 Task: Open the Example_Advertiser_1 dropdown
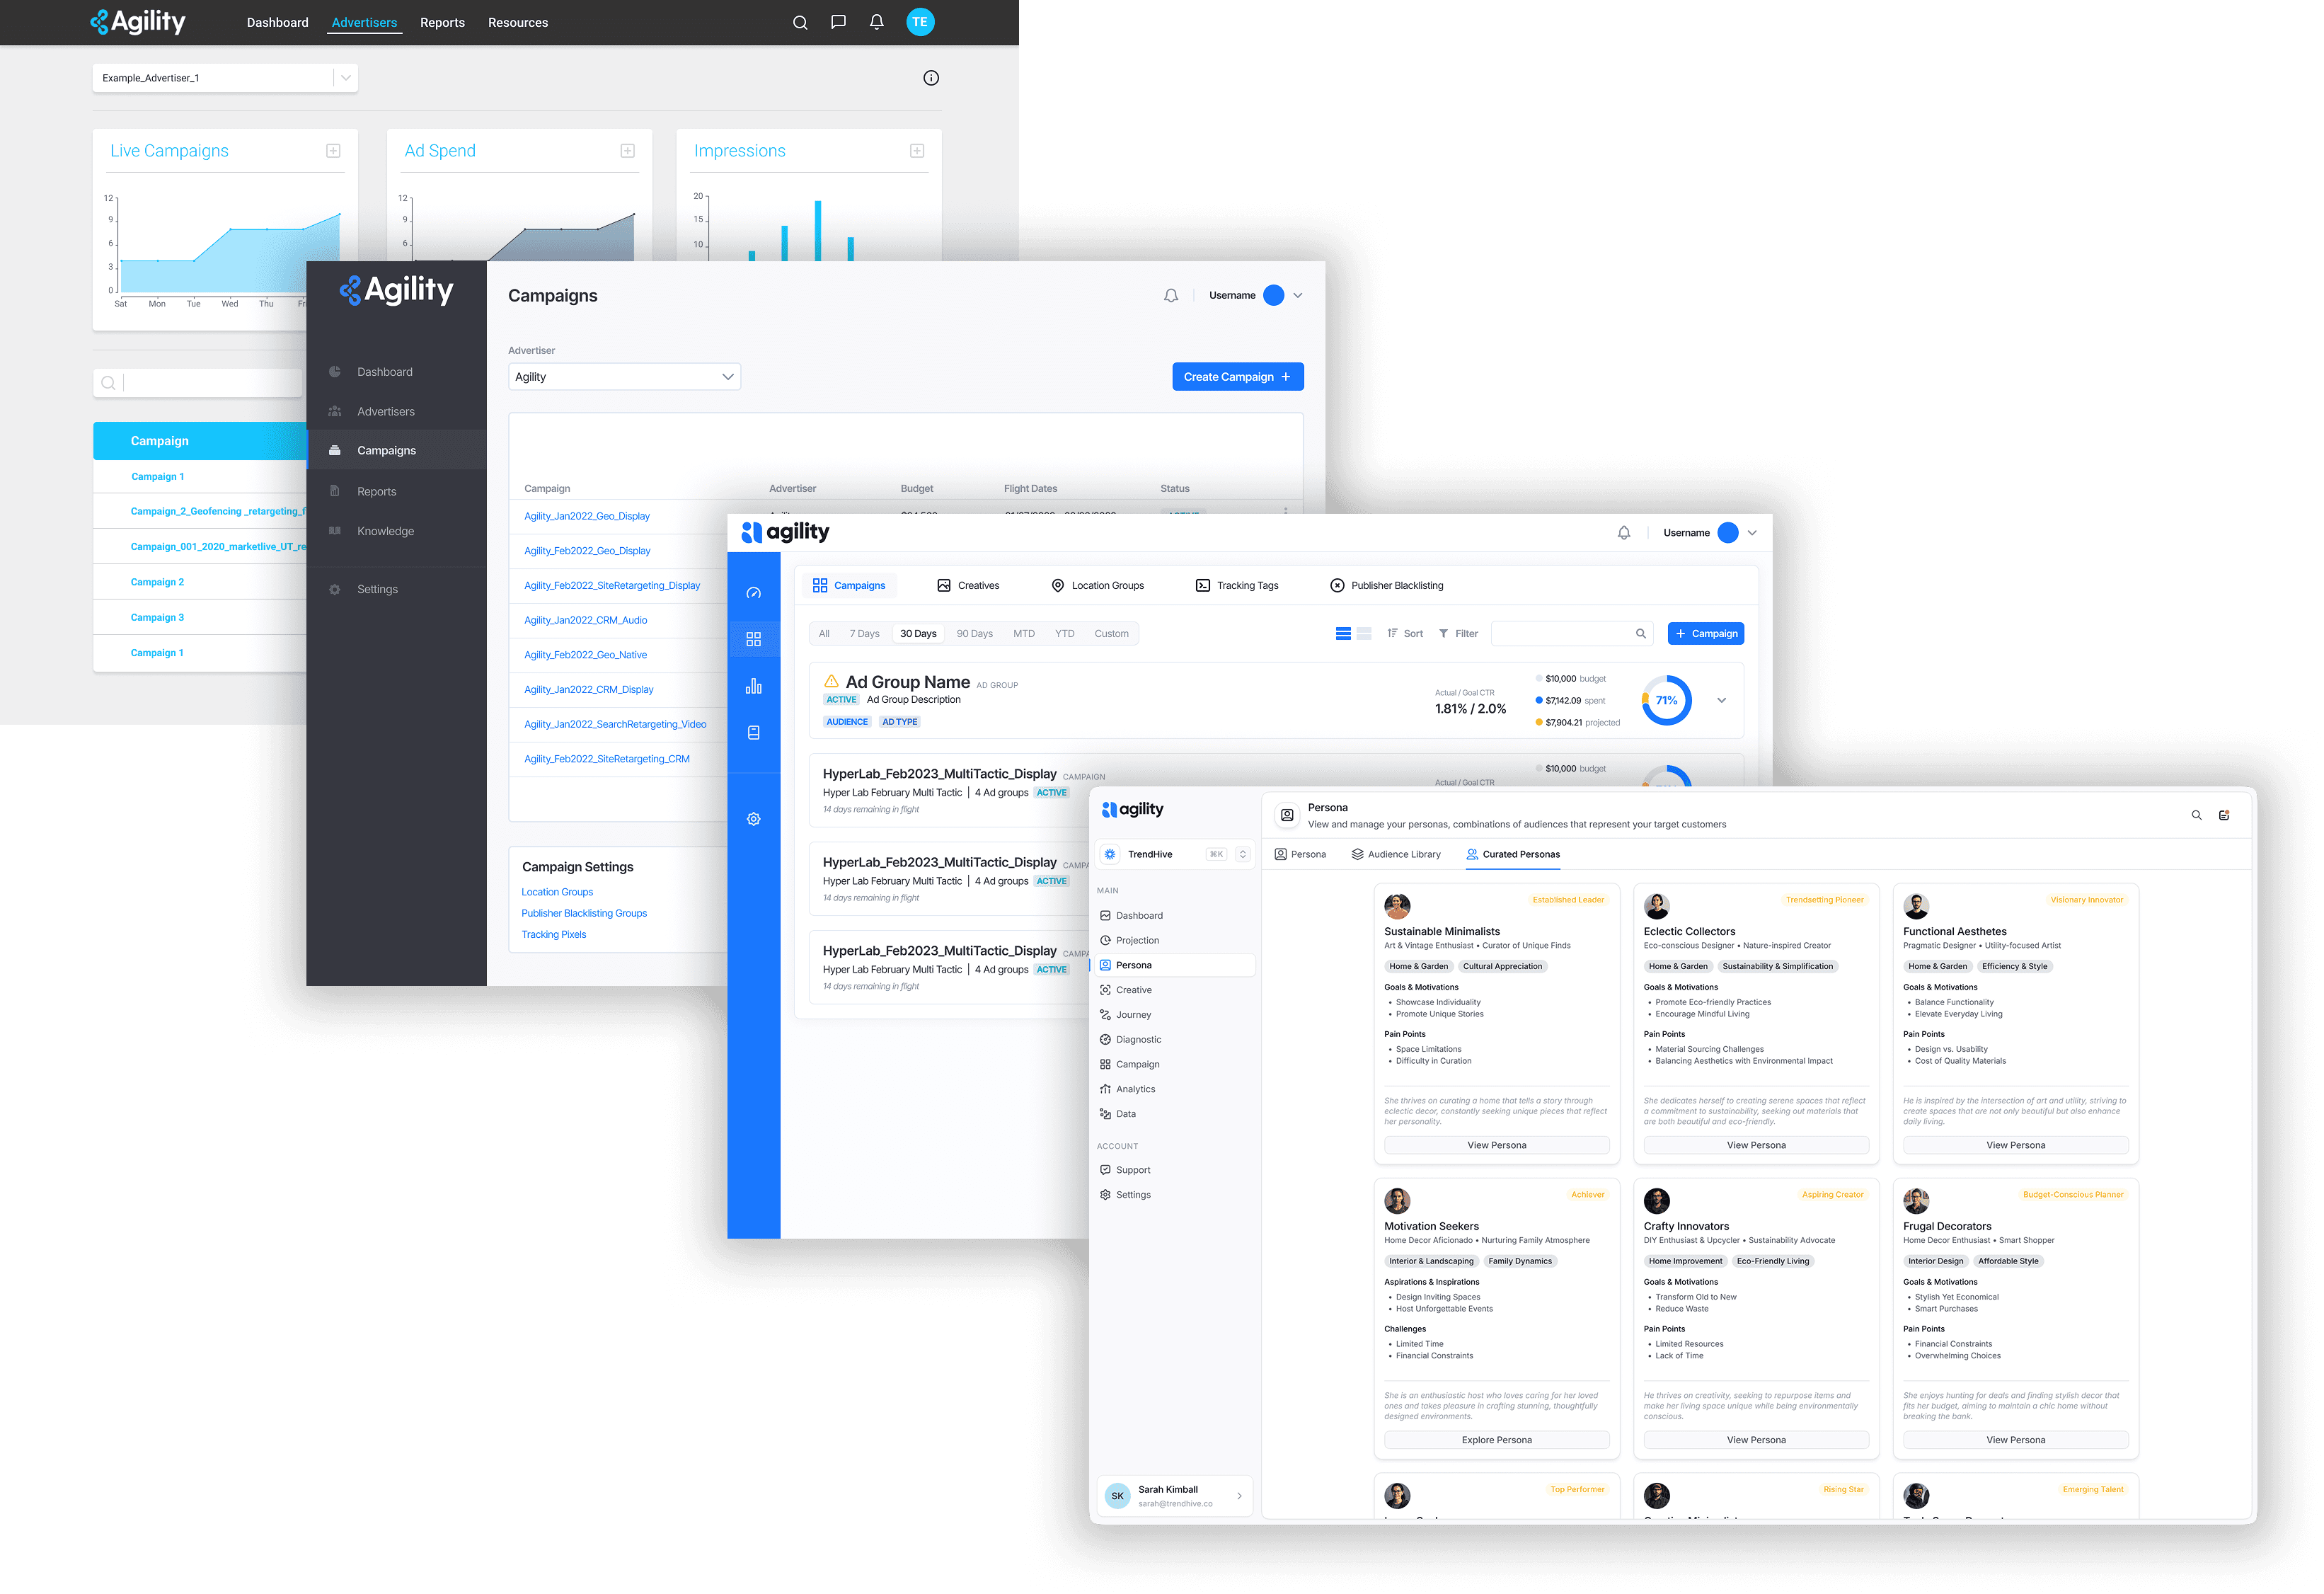(x=225, y=78)
